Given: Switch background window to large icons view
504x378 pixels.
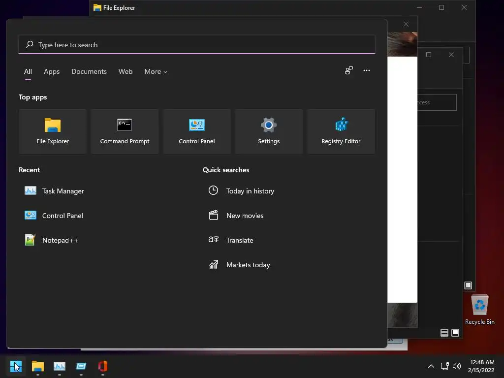Looking at the screenshot, I should pyautogui.click(x=455, y=333).
